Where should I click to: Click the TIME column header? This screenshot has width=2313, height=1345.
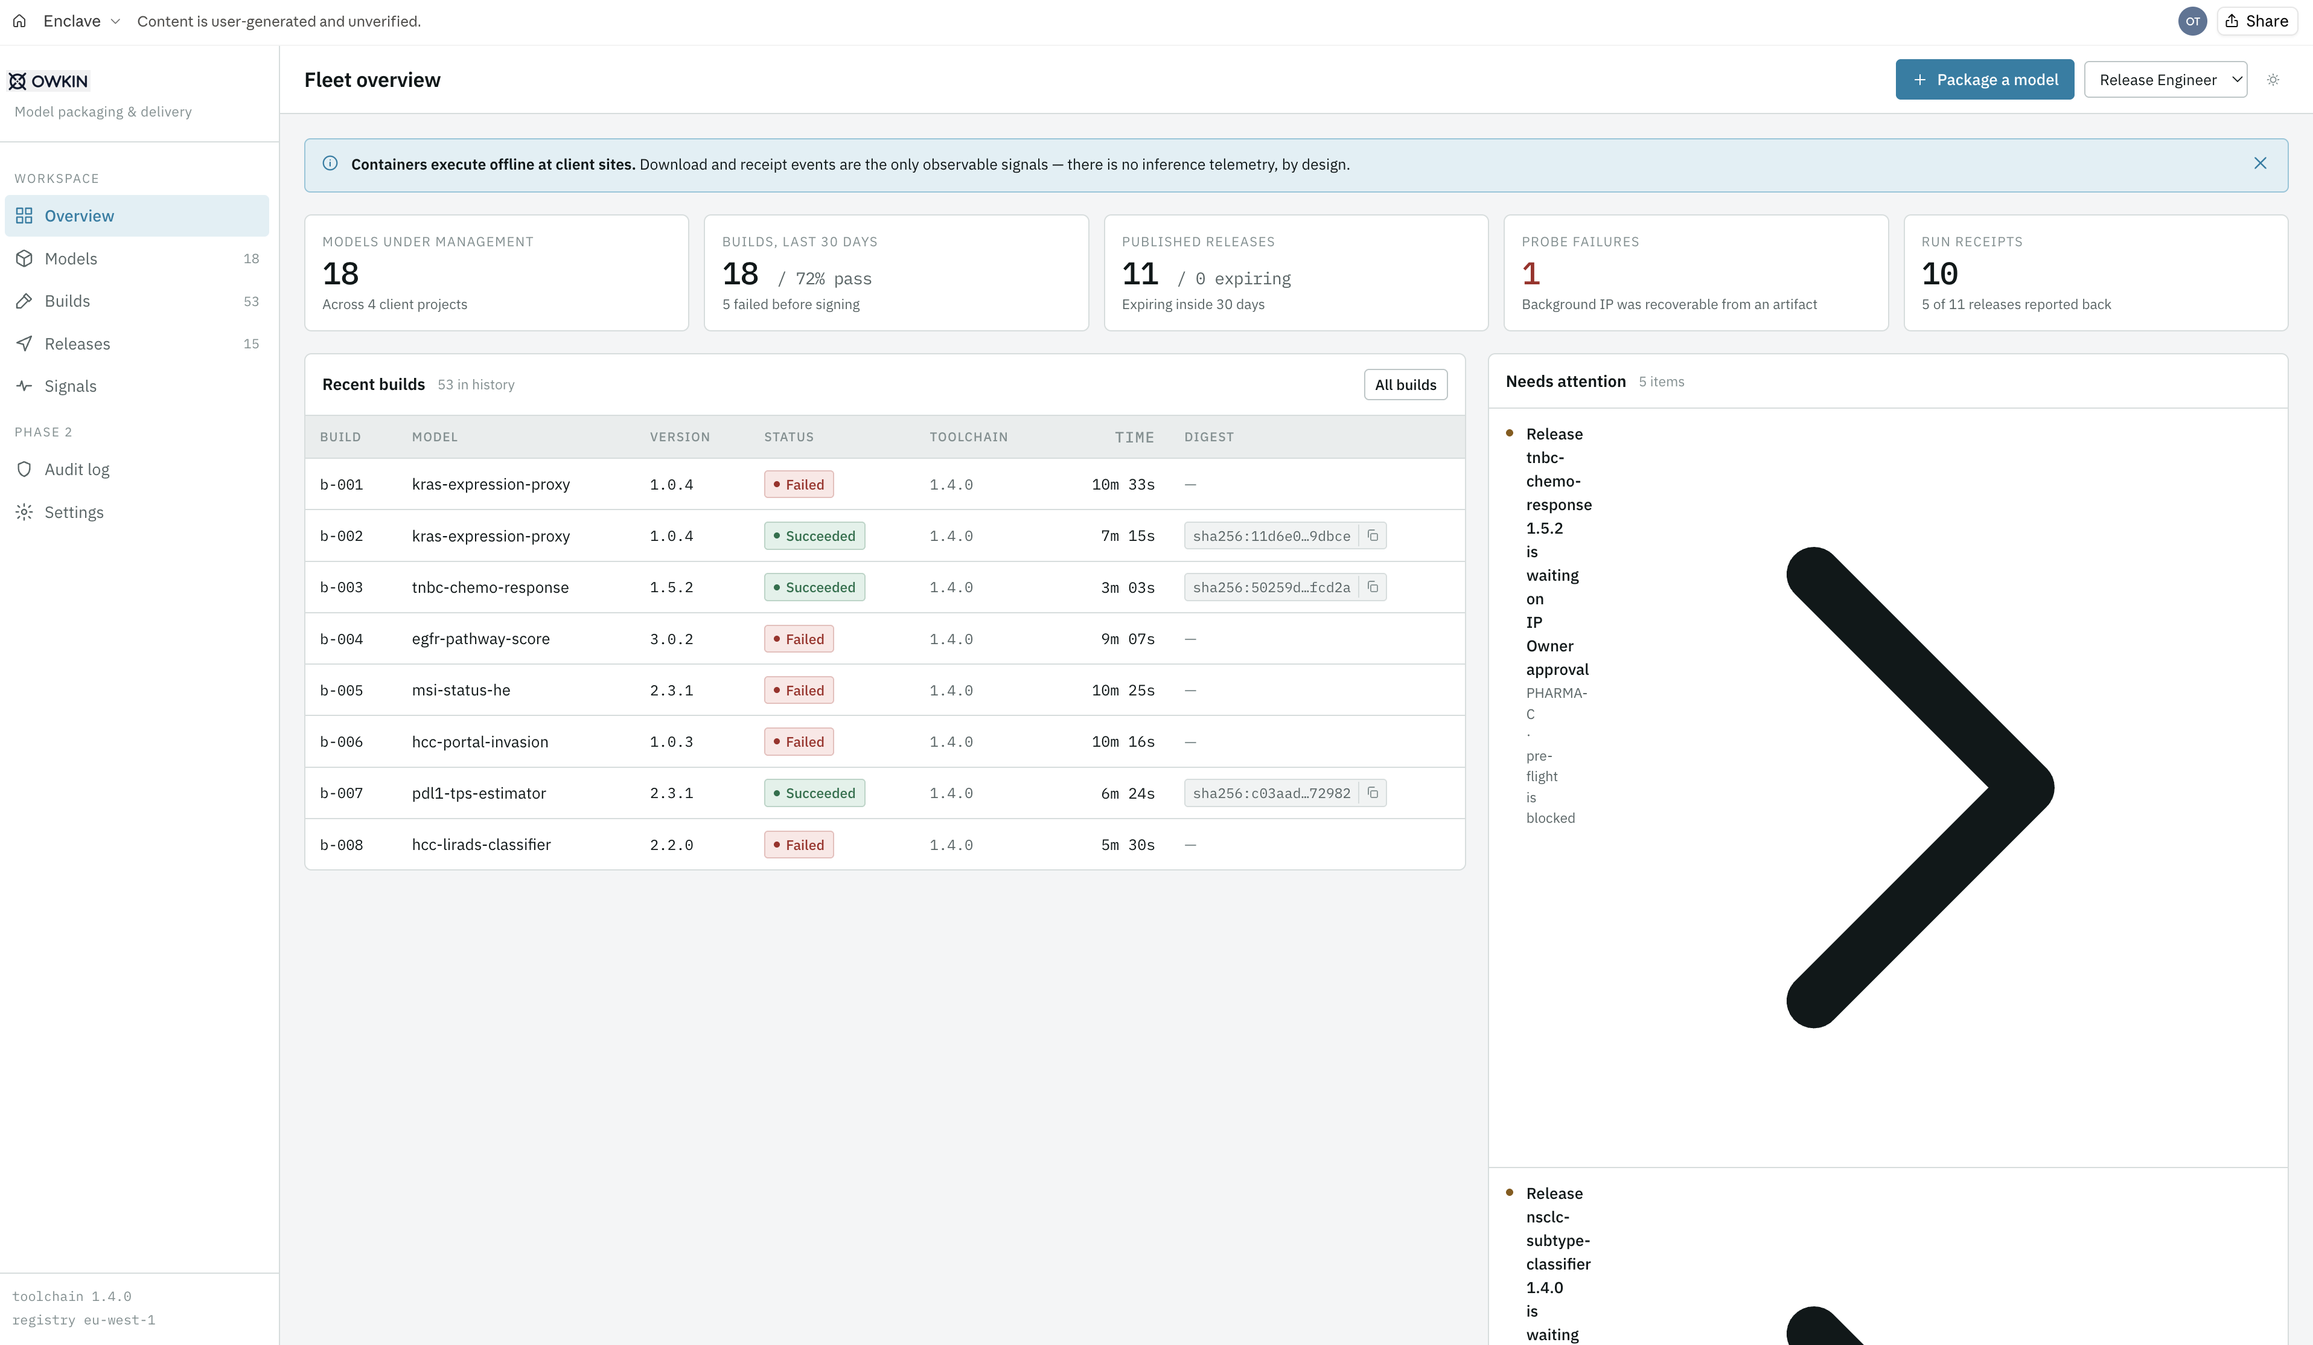click(1135, 437)
